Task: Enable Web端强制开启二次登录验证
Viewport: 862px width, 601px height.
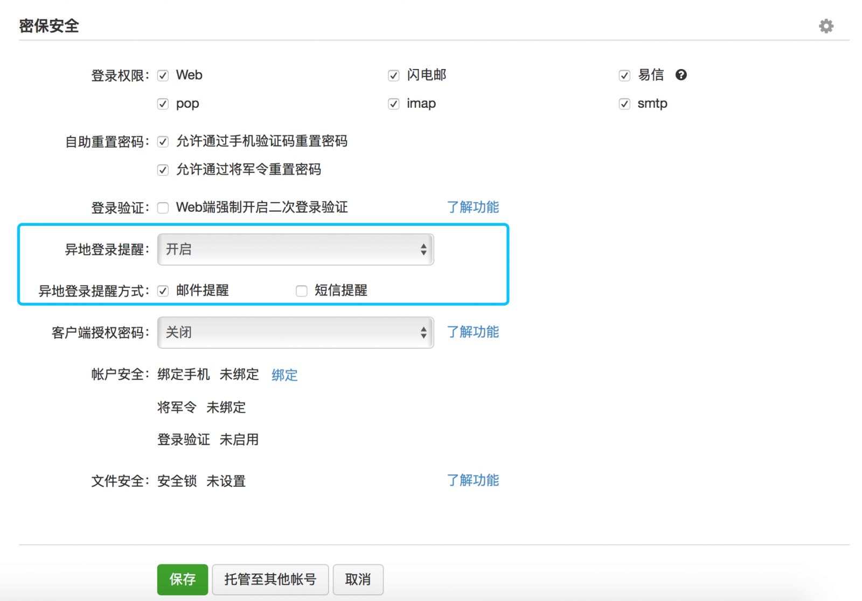Action: (163, 208)
